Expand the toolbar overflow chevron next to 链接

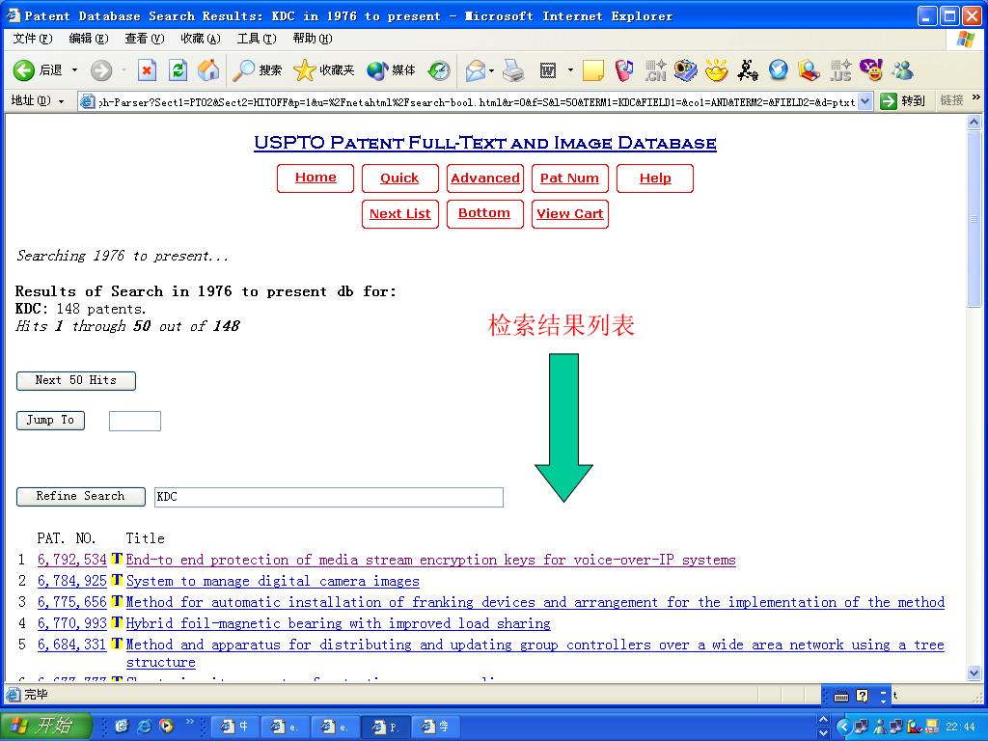click(x=976, y=97)
